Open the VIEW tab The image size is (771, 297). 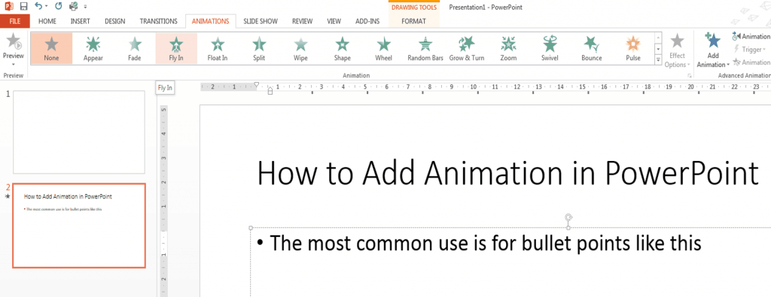pyautogui.click(x=334, y=21)
